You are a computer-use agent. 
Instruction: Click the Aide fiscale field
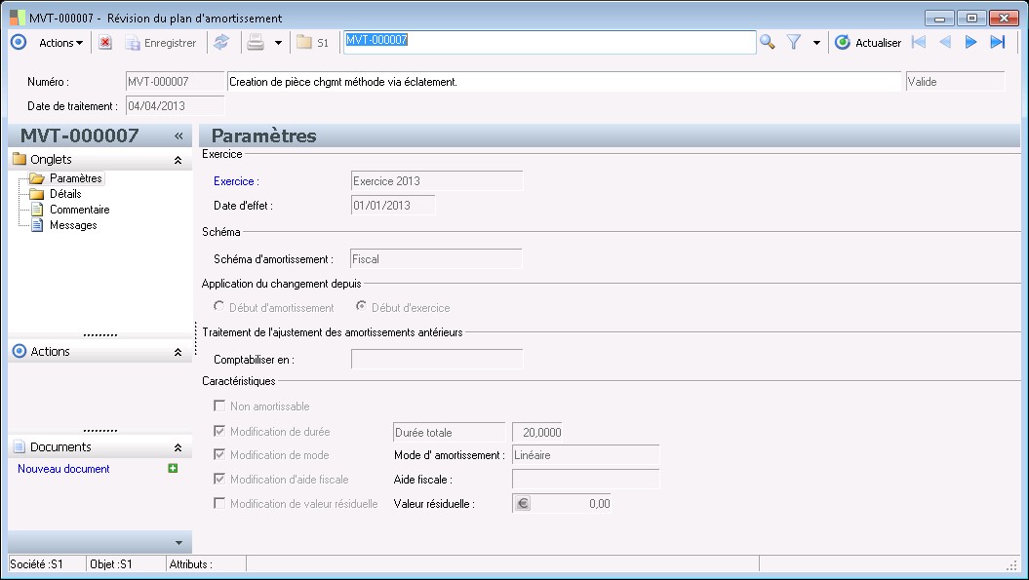tap(585, 479)
